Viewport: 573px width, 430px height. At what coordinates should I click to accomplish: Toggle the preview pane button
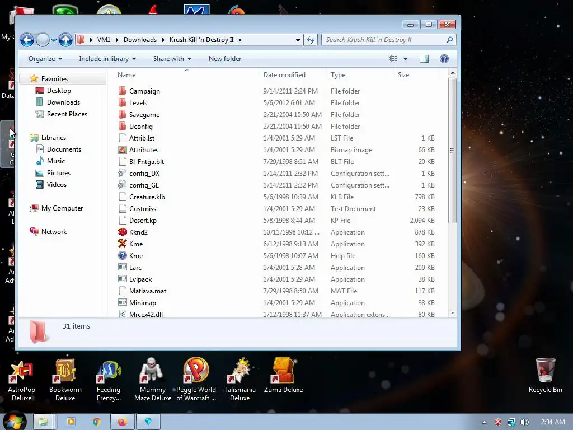(x=424, y=58)
